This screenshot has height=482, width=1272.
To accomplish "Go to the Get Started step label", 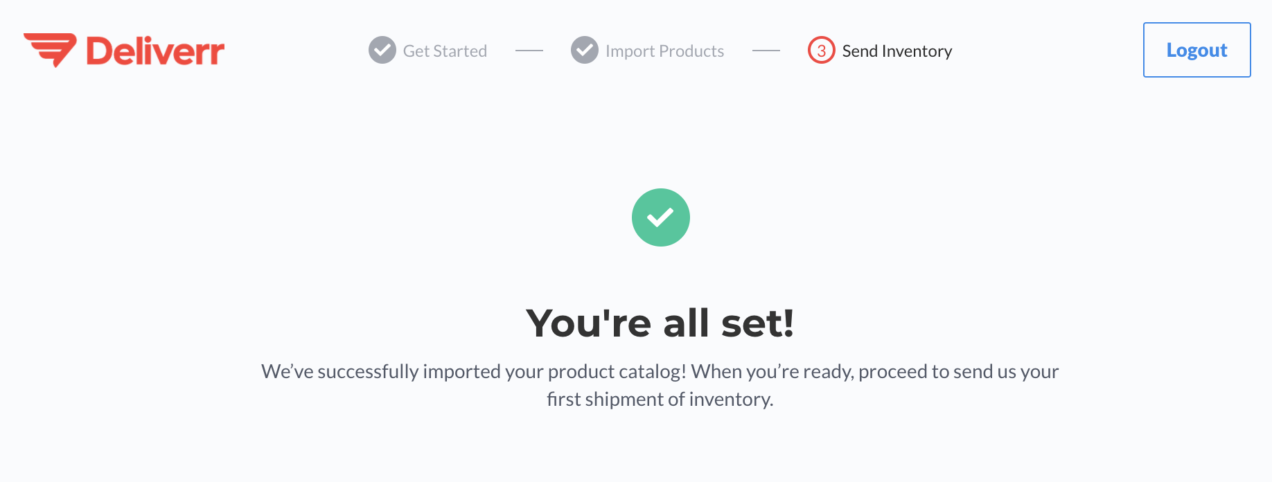I will [x=445, y=51].
